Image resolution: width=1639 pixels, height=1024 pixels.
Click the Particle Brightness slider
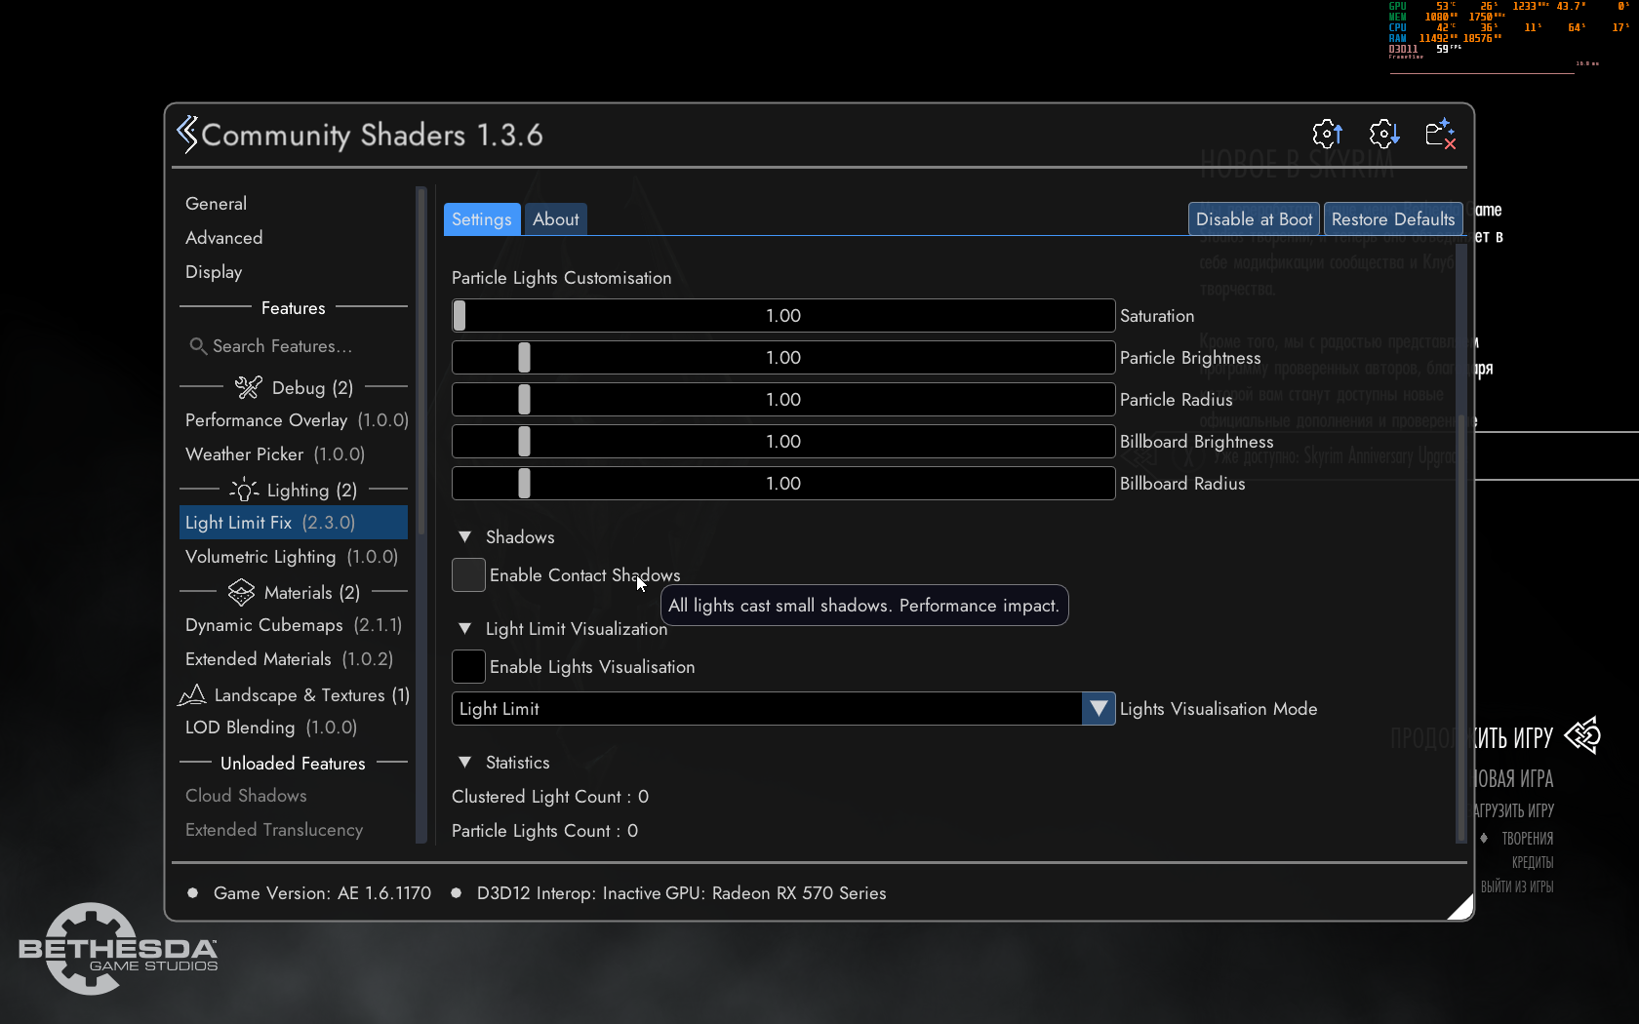(x=783, y=358)
